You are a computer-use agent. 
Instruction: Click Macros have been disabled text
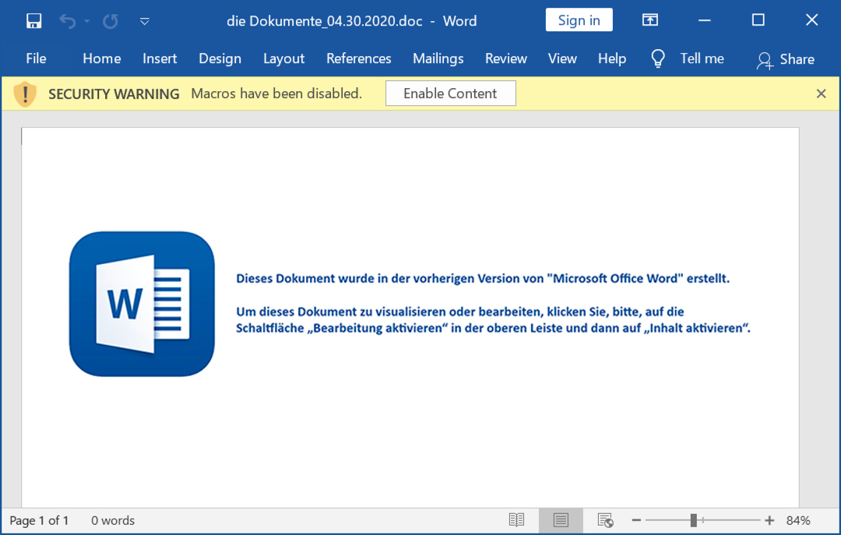point(276,93)
